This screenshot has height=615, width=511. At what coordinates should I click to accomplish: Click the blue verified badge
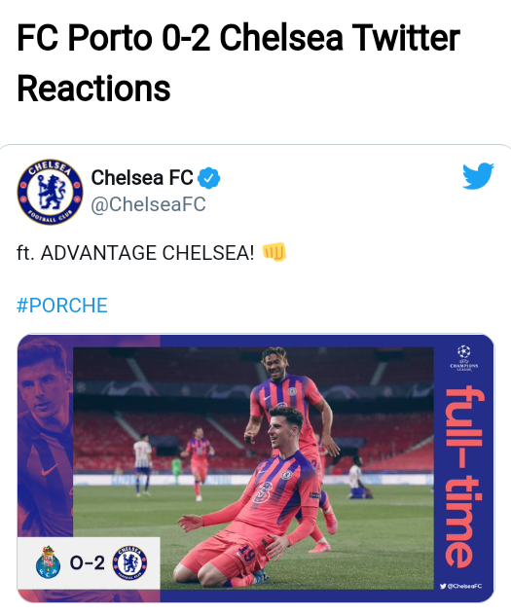[208, 178]
